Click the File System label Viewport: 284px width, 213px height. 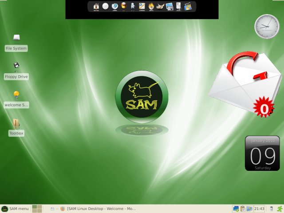(16, 48)
